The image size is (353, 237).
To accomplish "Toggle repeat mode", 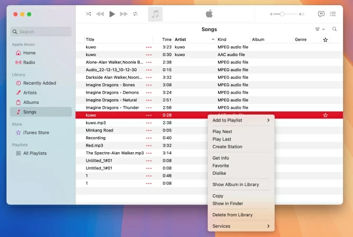I will point(135,14).
